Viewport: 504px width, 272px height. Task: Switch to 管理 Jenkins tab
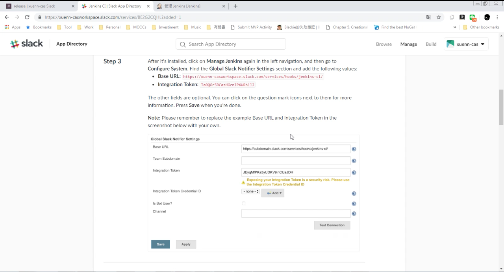click(190, 6)
